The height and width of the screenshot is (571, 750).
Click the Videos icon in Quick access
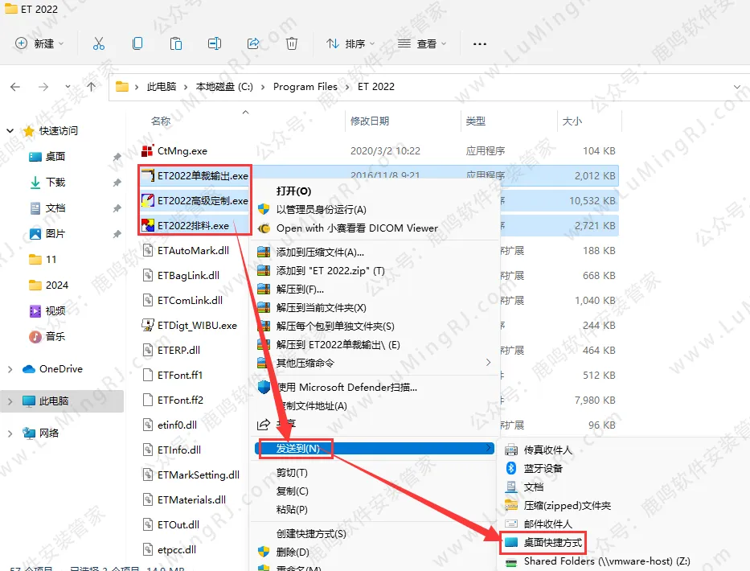(35, 311)
